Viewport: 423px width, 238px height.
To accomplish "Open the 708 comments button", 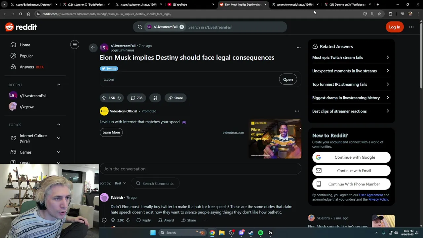I will pos(136,98).
